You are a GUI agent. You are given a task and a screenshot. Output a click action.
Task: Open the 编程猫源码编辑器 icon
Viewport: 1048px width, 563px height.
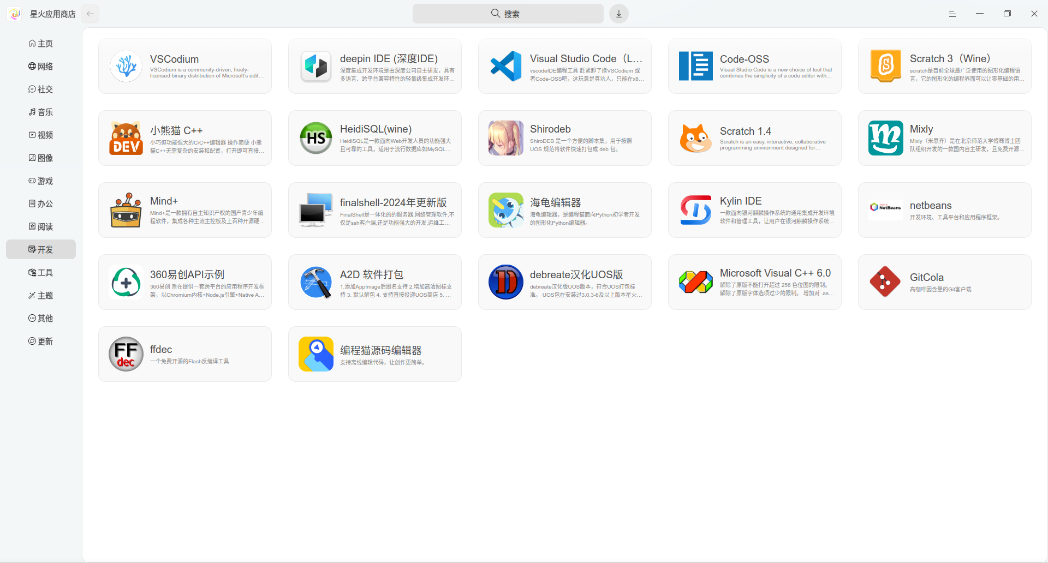point(316,354)
